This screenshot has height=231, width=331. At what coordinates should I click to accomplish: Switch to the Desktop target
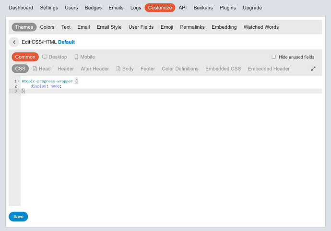[55, 57]
